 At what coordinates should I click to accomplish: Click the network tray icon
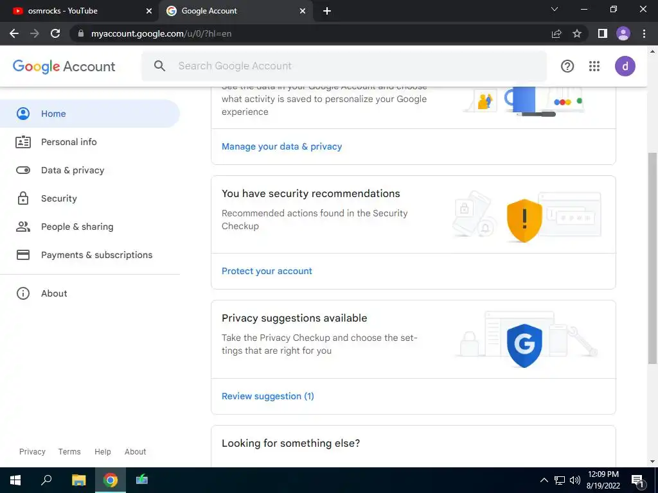[560, 480]
